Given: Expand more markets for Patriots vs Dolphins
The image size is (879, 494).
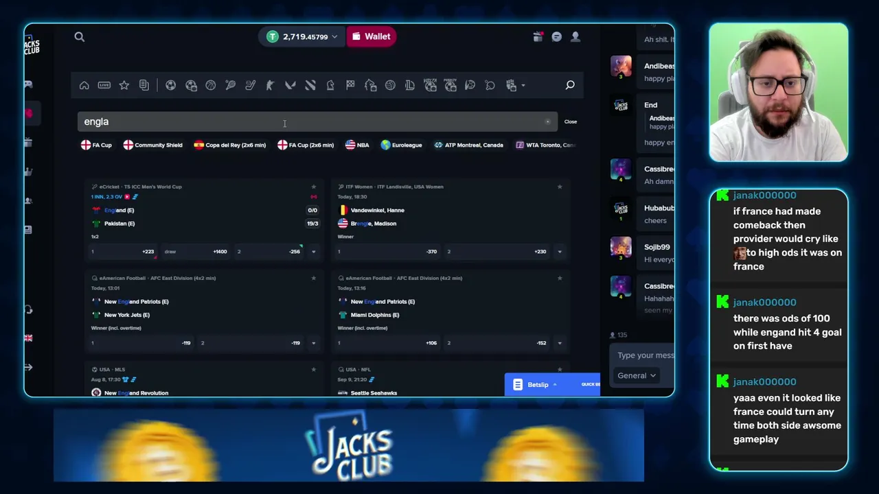Looking at the screenshot, I should tap(560, 343).
